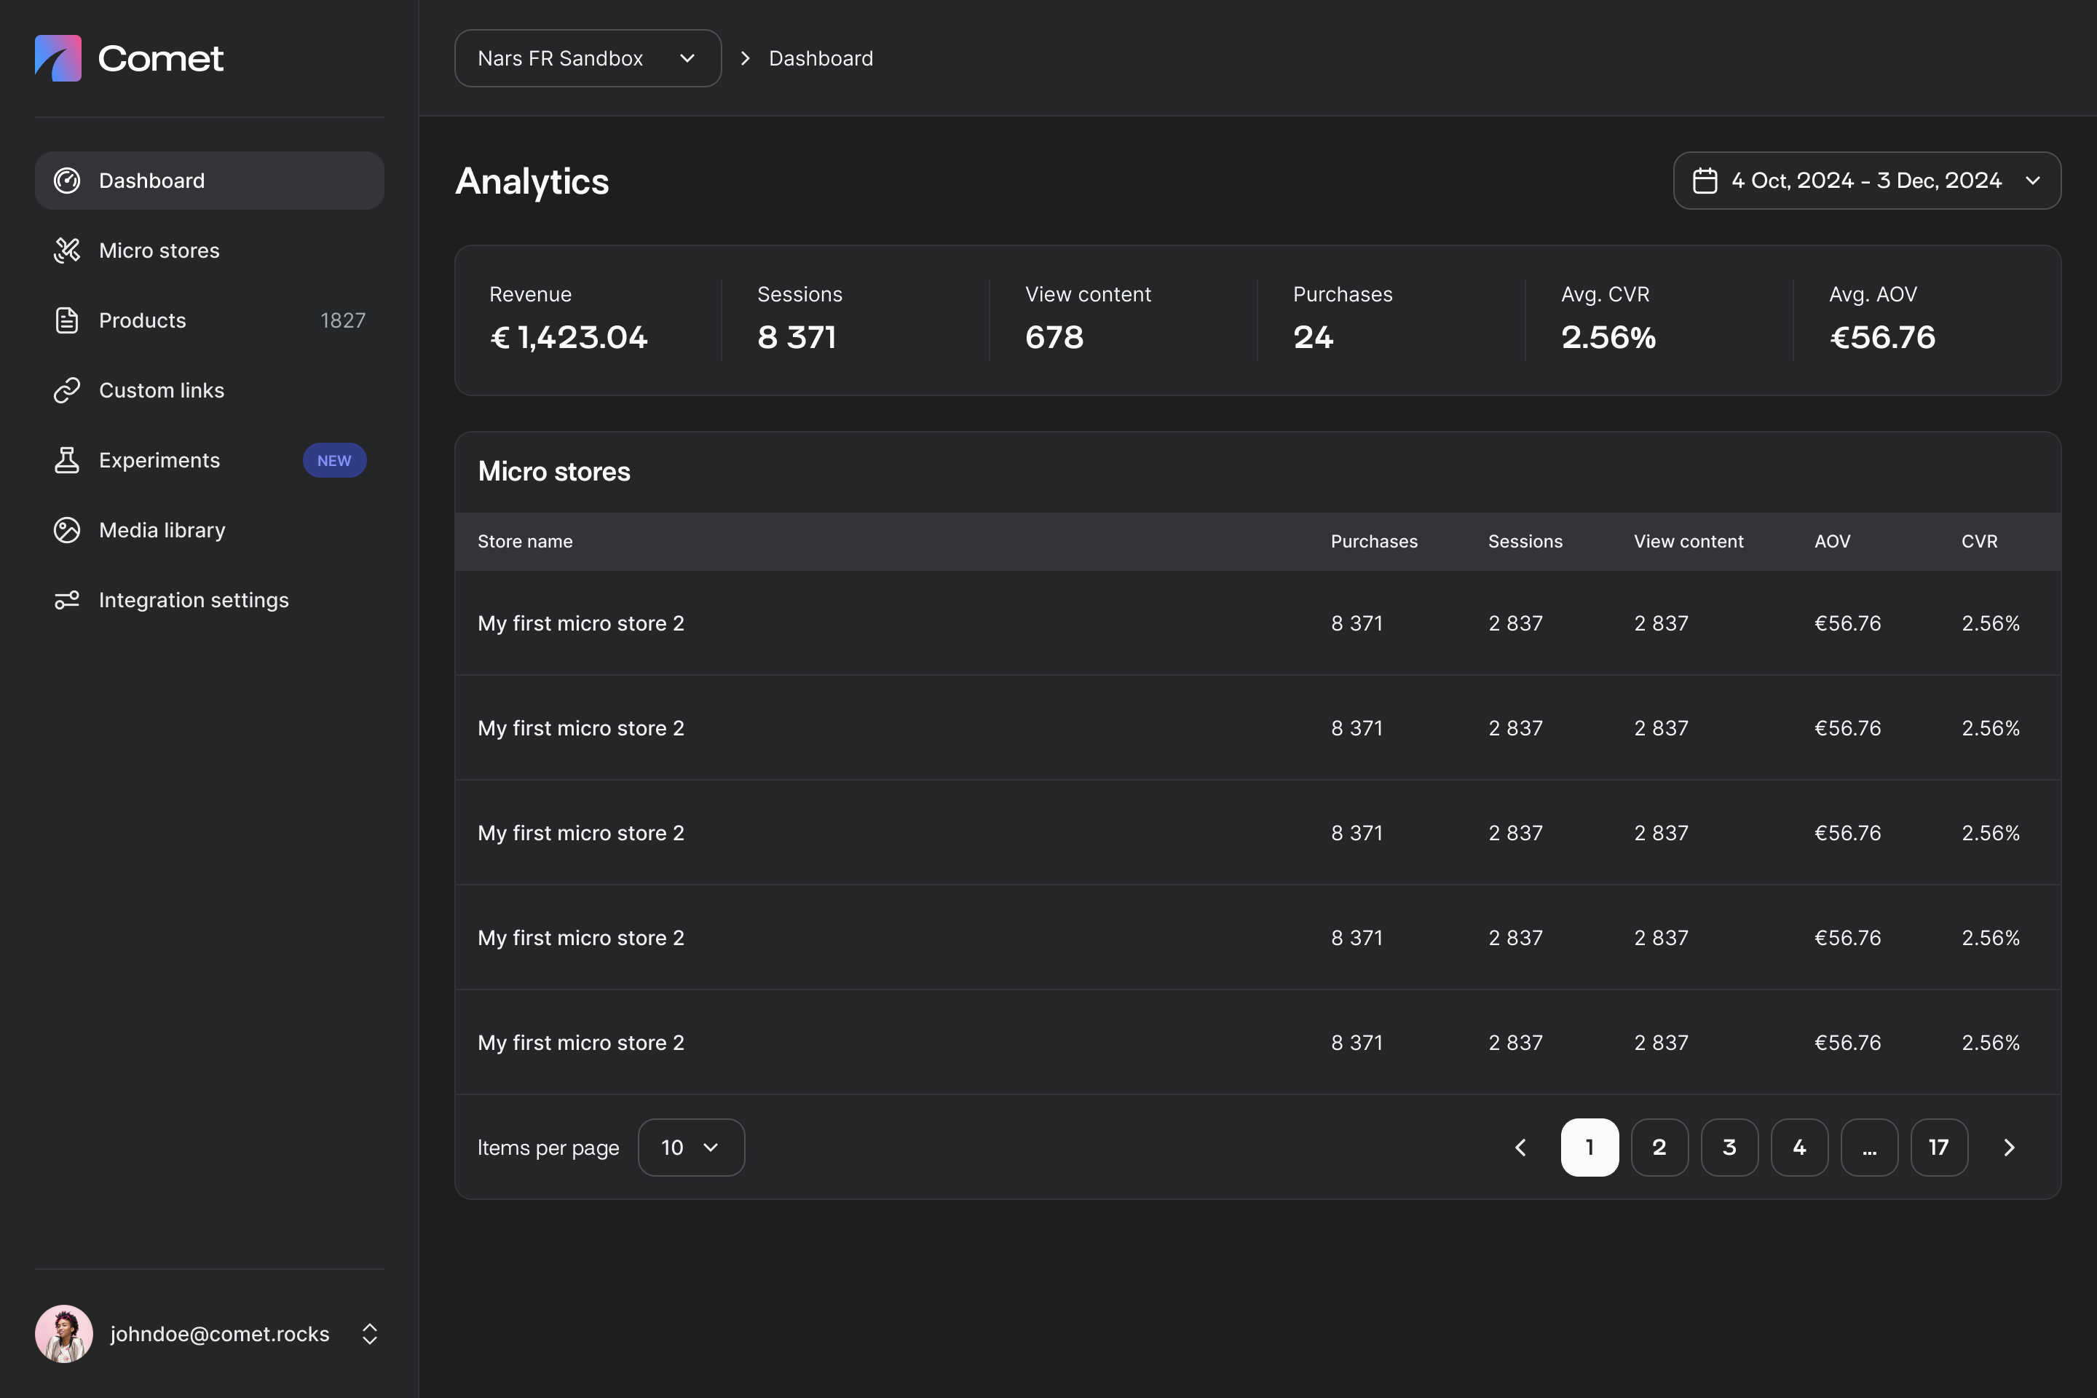Open Products in the sidebar
The height and width of the screenshot is (1398, 2097).
(210, 320)
